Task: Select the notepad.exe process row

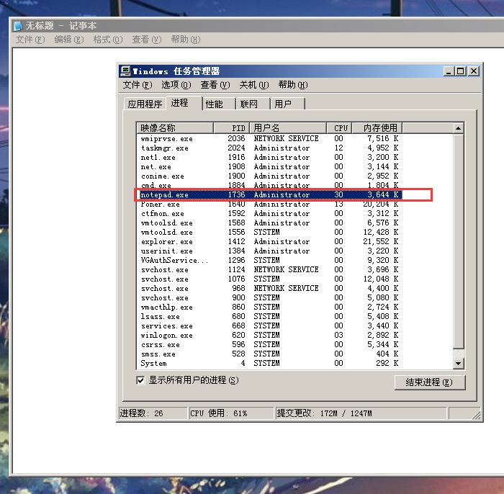Action: point(270,194)
